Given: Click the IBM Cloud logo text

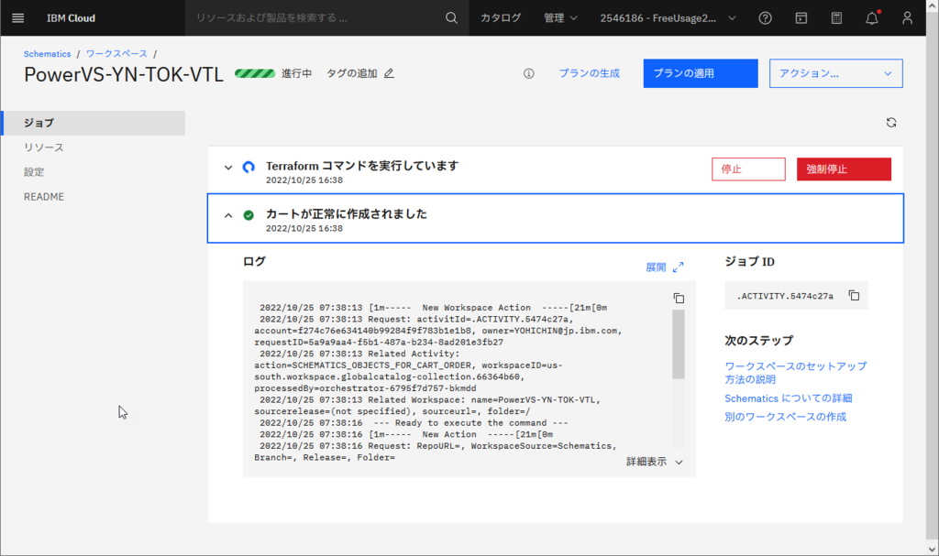Looking at the screenshot, I should click(71, 18).
